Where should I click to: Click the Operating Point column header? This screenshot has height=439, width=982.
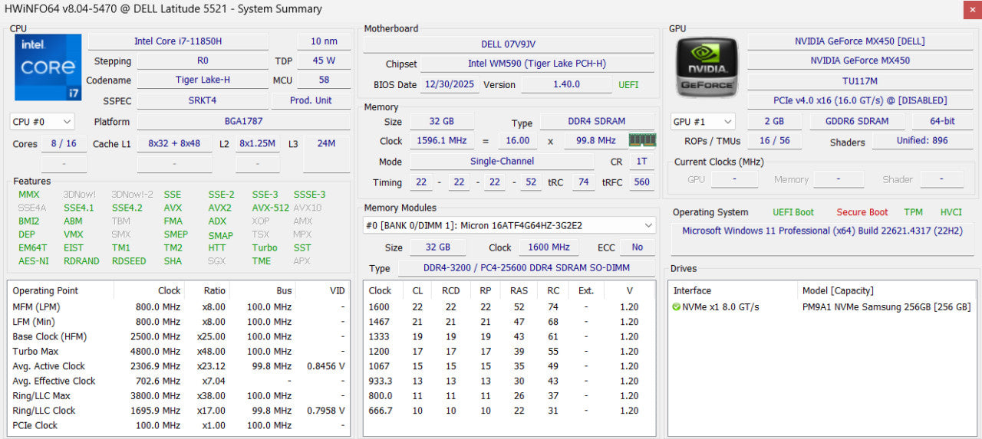(x=61, y=291)
